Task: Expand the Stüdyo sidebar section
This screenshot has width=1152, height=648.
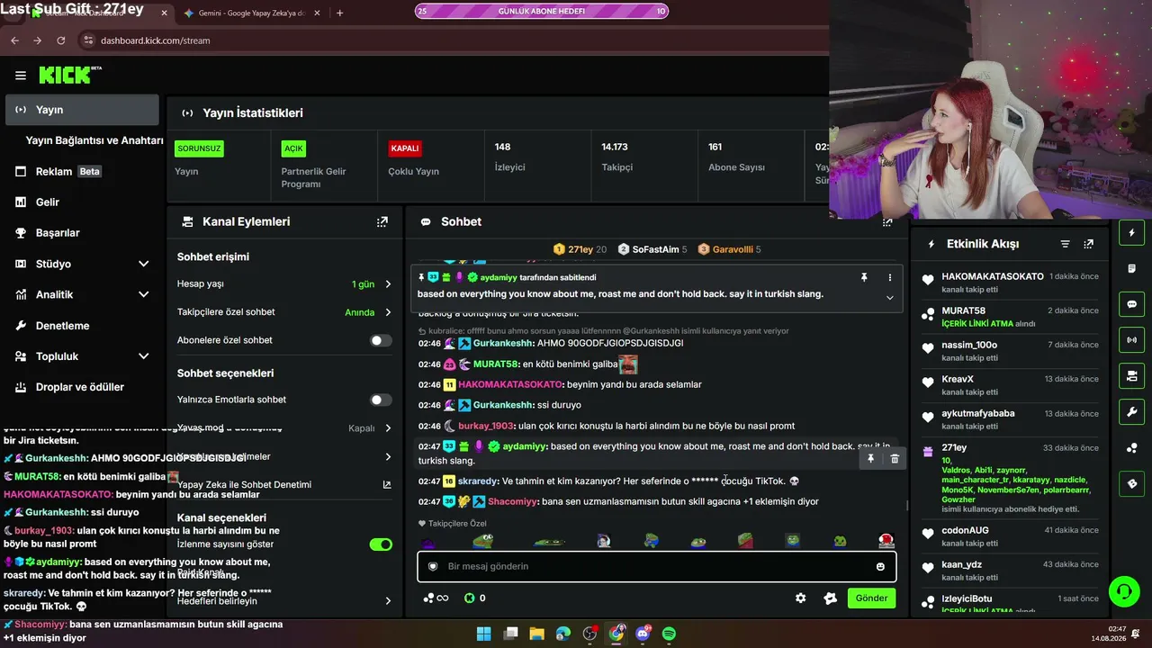Action: [143, 264]
